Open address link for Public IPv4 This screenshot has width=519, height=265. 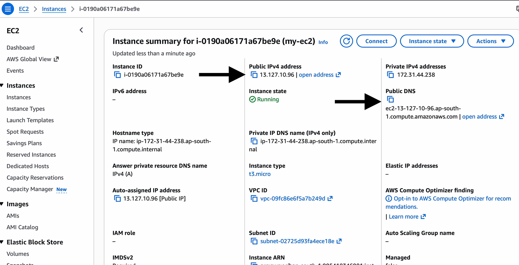[316, 75]
